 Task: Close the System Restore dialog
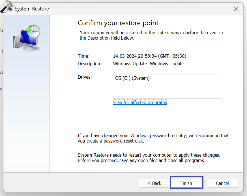pos(236,9)
